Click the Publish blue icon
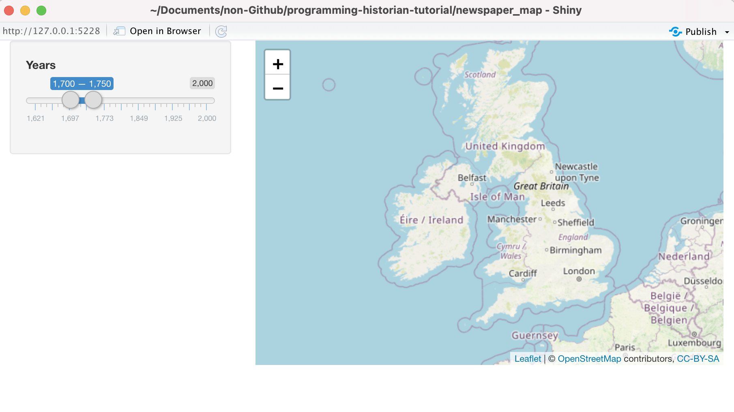The height and width of the screenshot is (412, 734). [x=676, y=31]
